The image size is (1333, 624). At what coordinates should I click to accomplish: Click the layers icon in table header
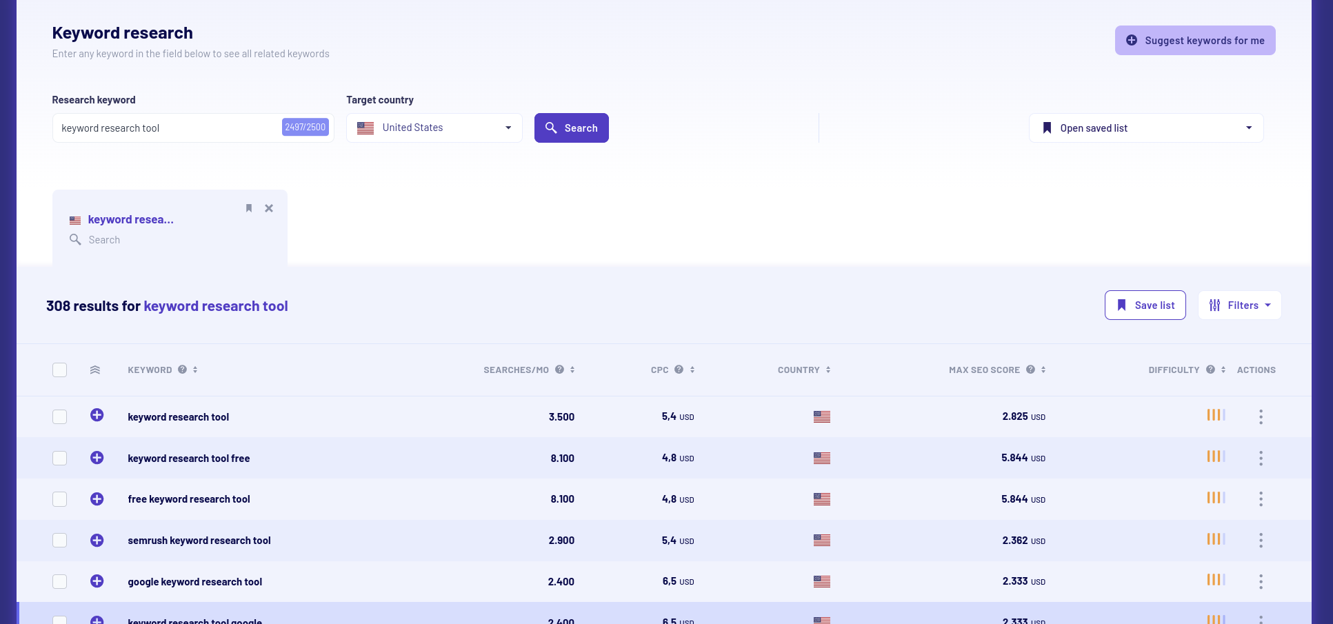point(95,370)
